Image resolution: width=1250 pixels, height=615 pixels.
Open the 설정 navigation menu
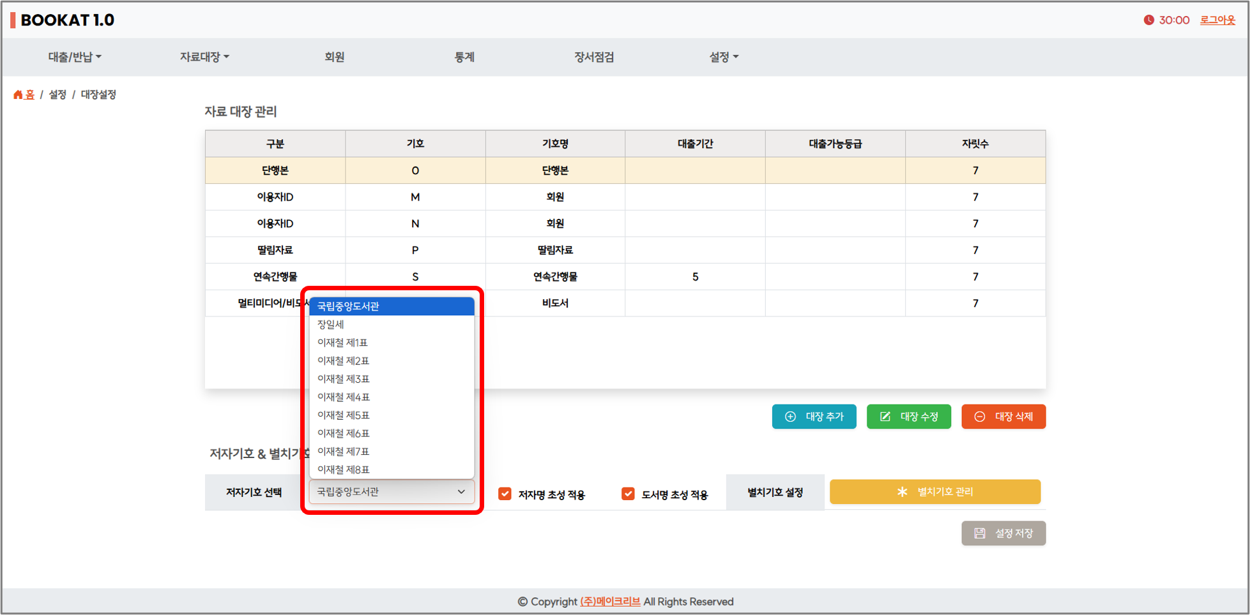(723, 57)
